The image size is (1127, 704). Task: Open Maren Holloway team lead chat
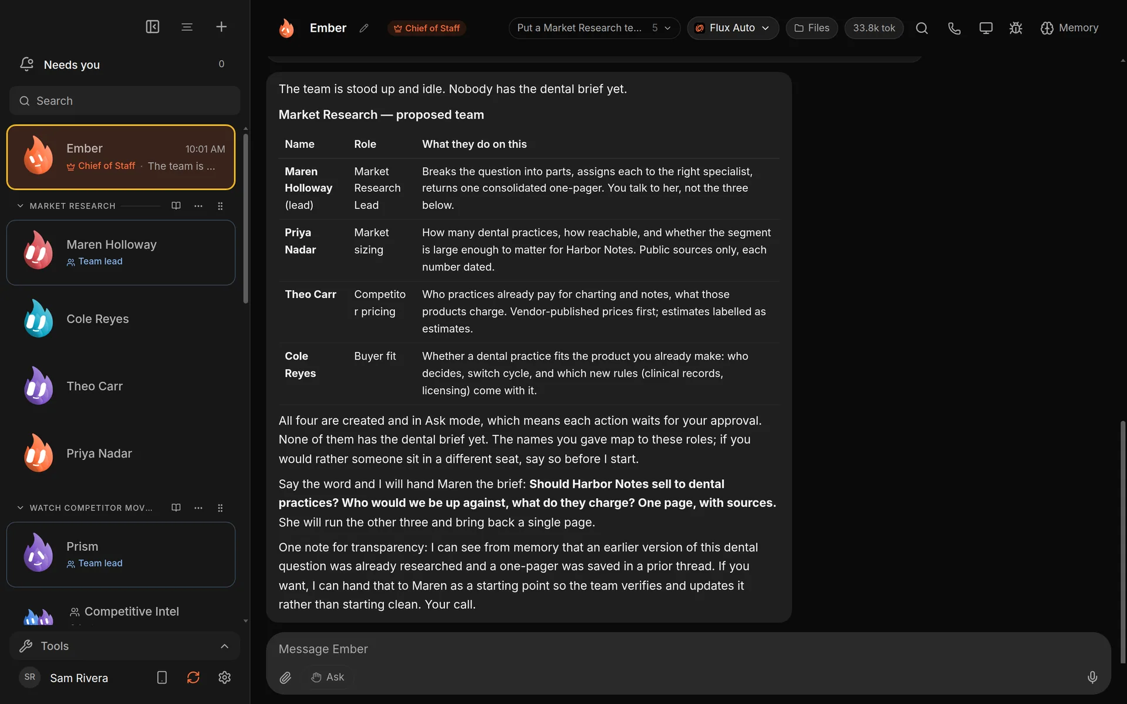[x=121, y=253]
